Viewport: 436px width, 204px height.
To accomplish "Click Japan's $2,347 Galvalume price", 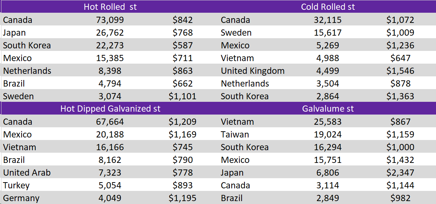I will point(400,173).
